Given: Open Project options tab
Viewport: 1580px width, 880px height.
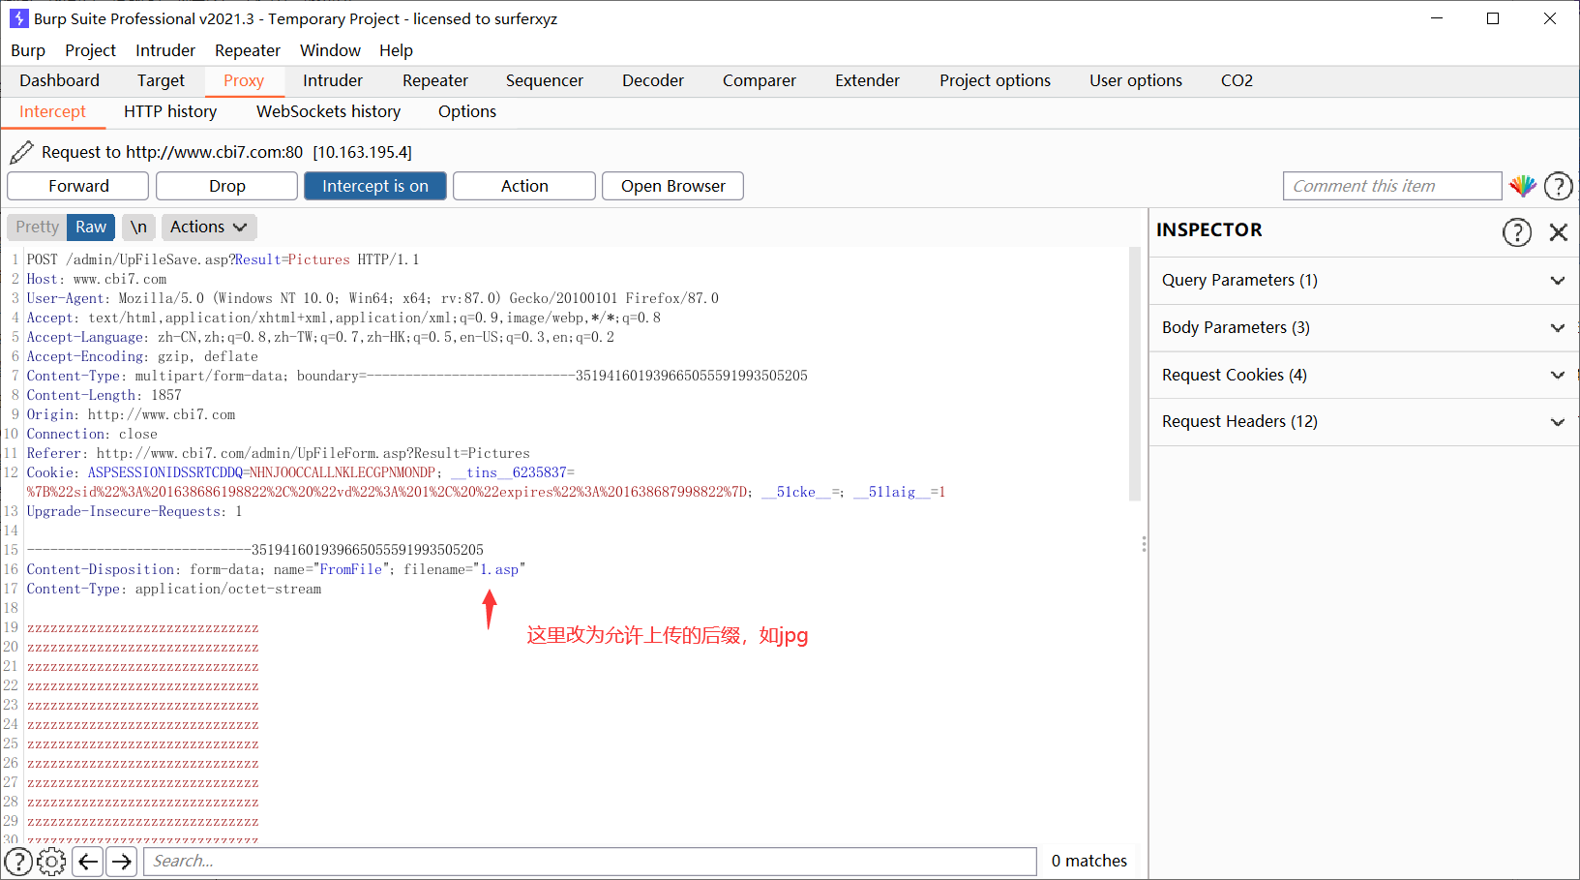Looking at the screenshot, I should click(995, 80).
